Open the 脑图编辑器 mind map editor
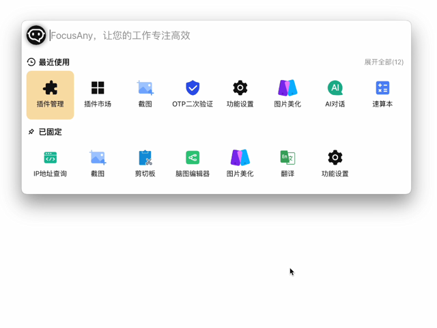Image resolution: width=437 pixels, height=328 pixels. [x=193, y=165]
